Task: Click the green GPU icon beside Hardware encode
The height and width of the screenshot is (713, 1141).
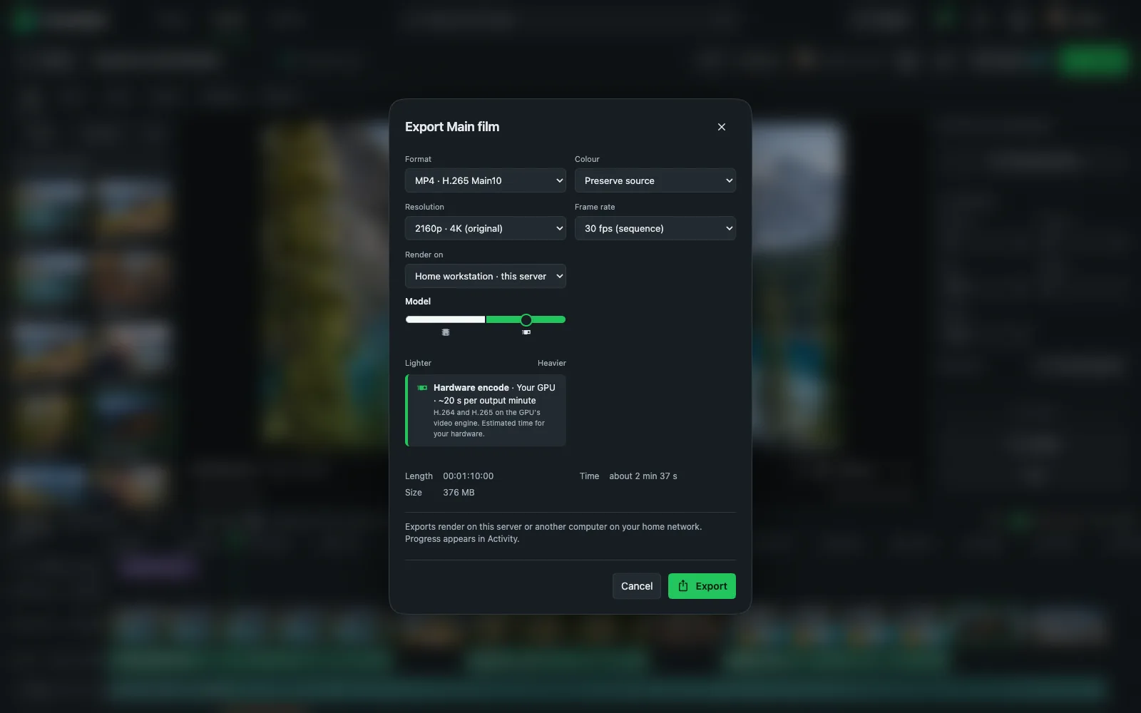Action: pos(422,388)
